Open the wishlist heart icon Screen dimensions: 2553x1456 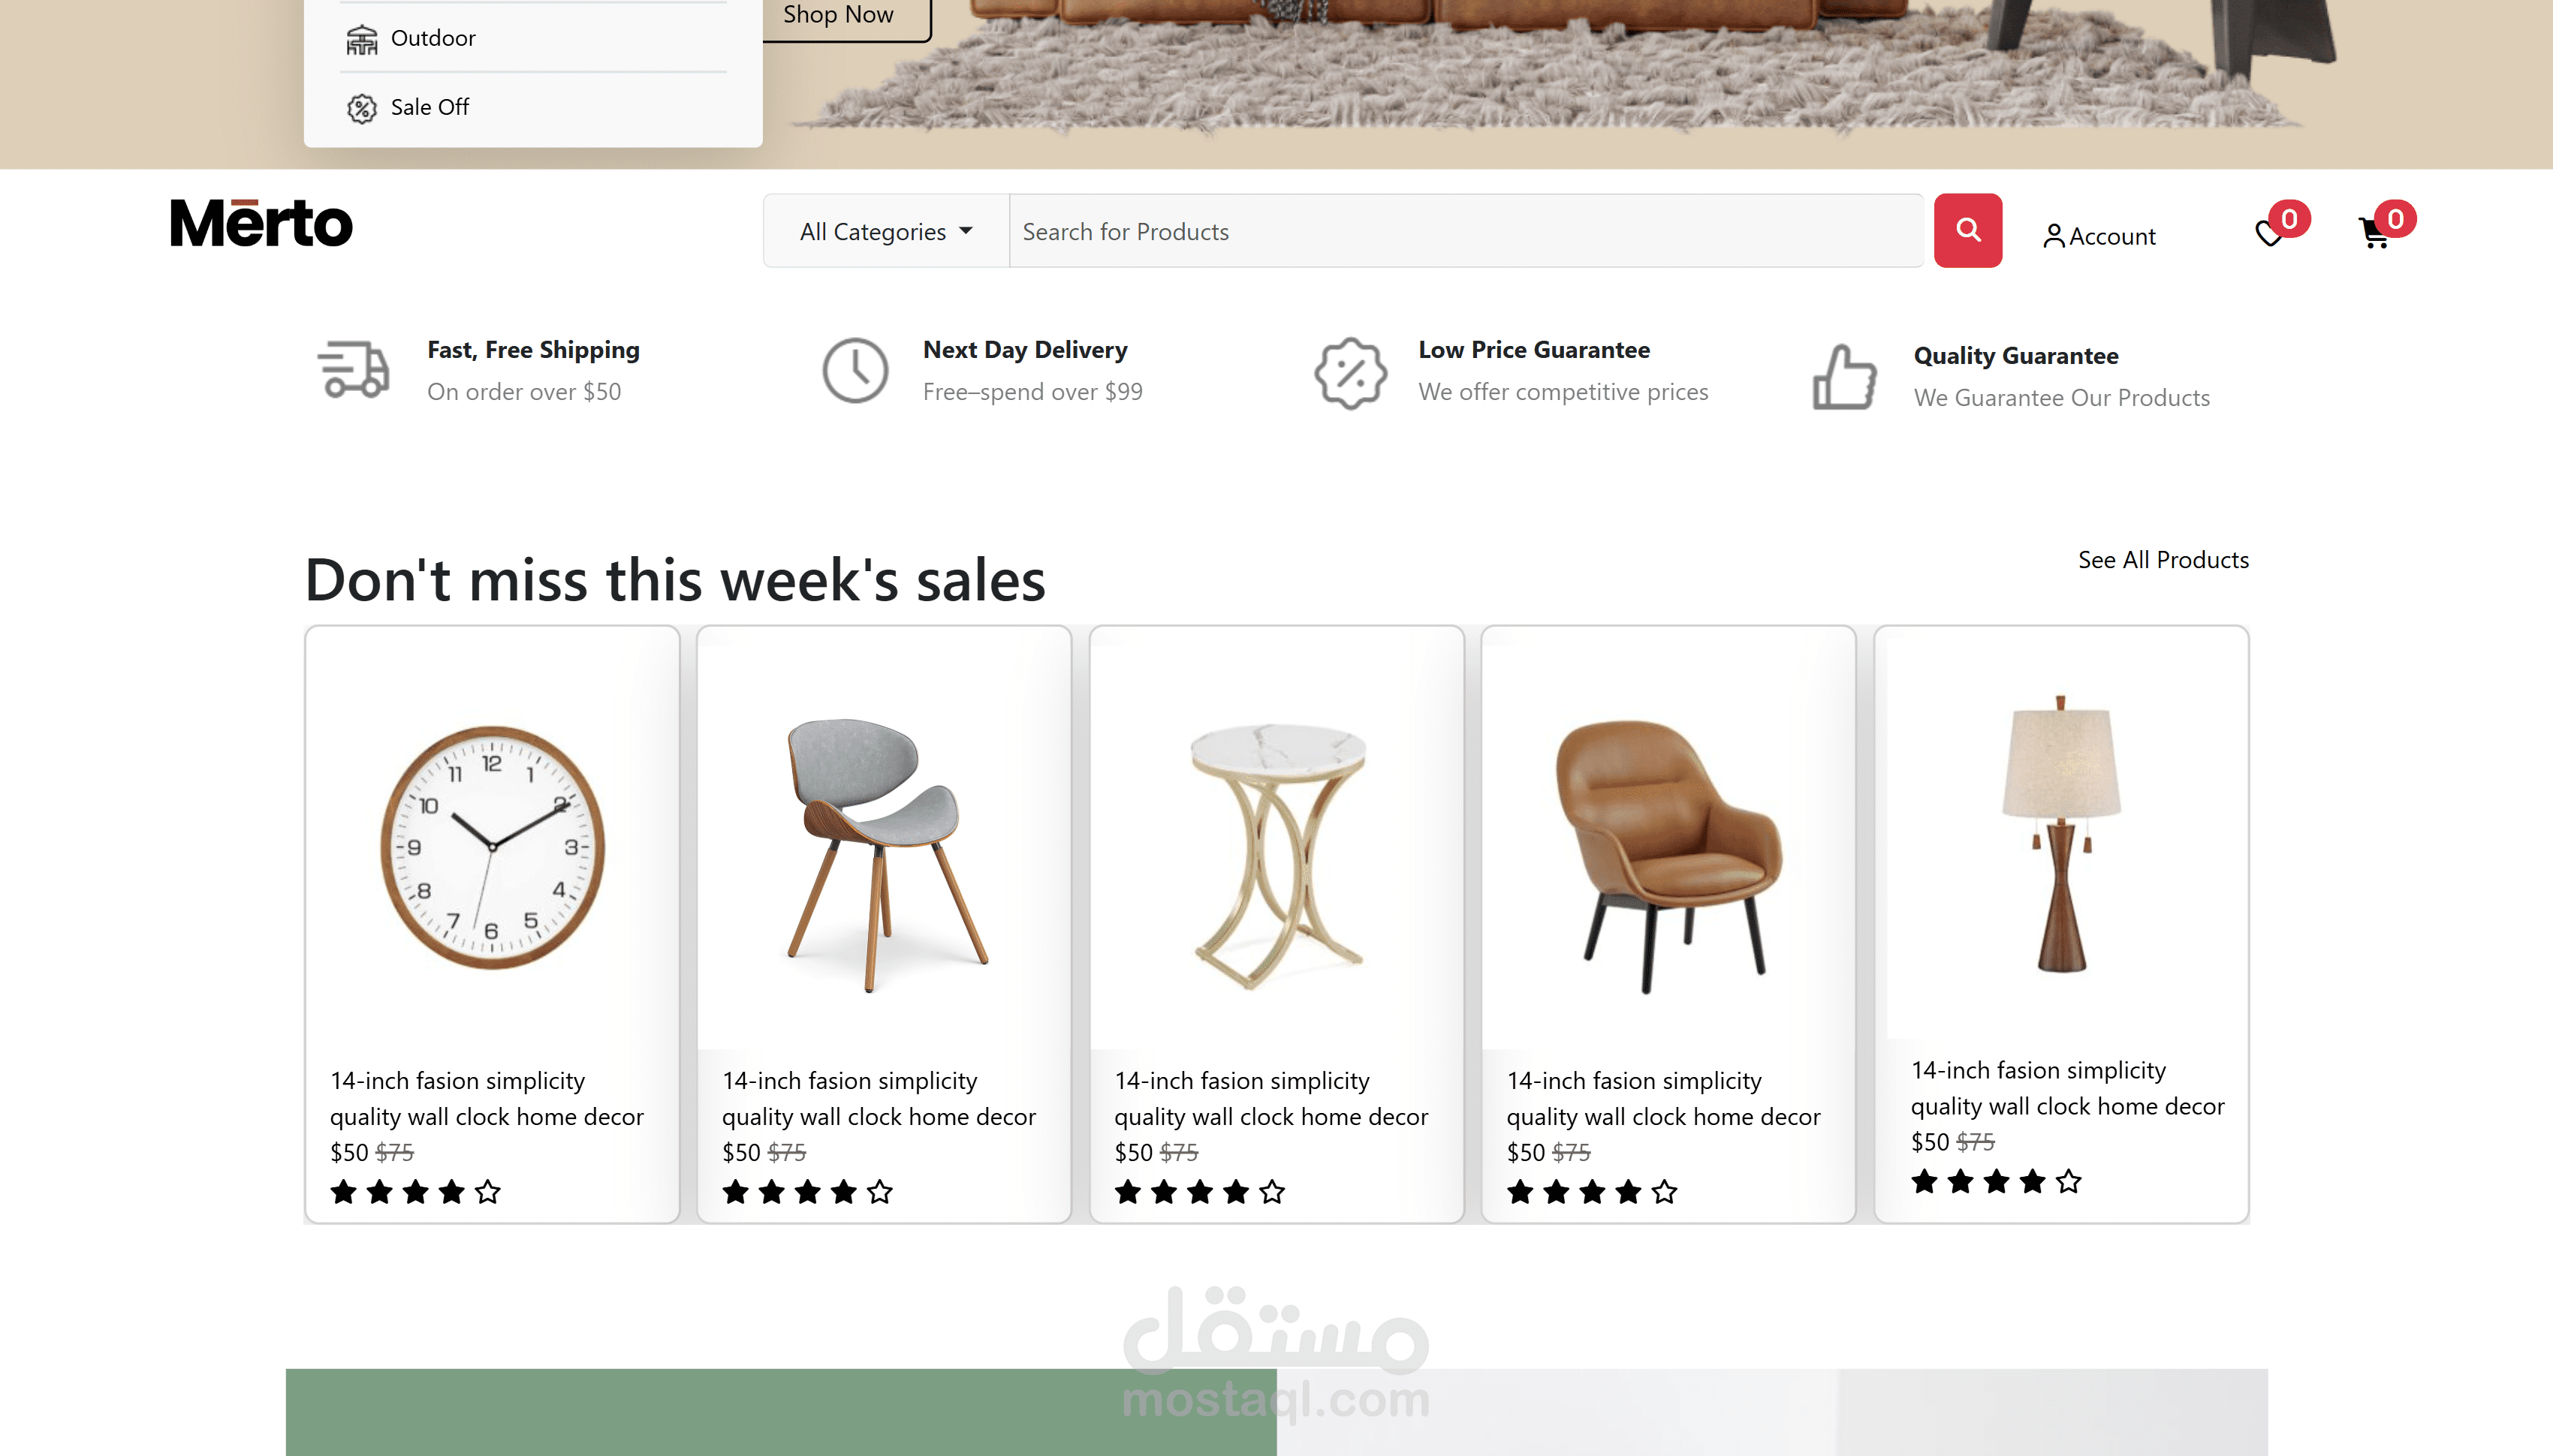click(2269, 235)
